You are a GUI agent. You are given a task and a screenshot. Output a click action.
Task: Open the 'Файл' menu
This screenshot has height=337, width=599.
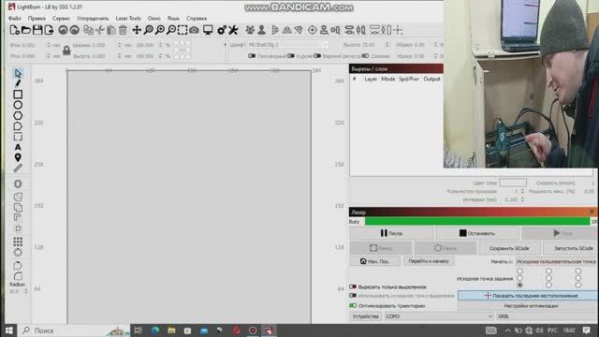(15, 19)
